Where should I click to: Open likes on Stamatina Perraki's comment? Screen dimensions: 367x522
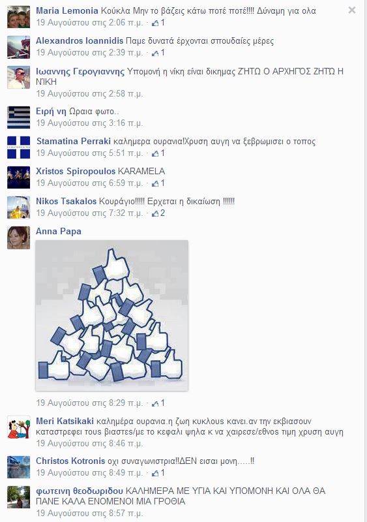click(x=158, y=153)
